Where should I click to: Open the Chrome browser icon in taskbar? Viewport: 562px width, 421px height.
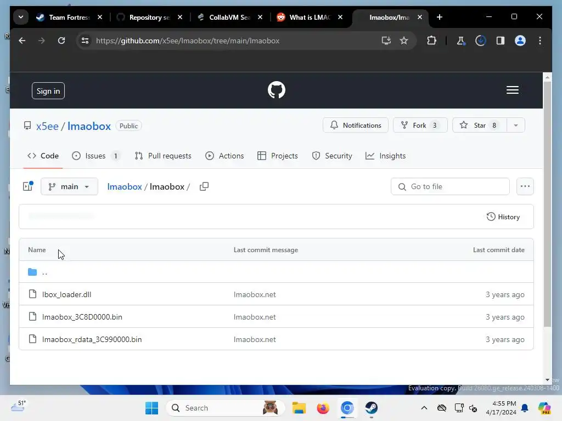point(347,408)
